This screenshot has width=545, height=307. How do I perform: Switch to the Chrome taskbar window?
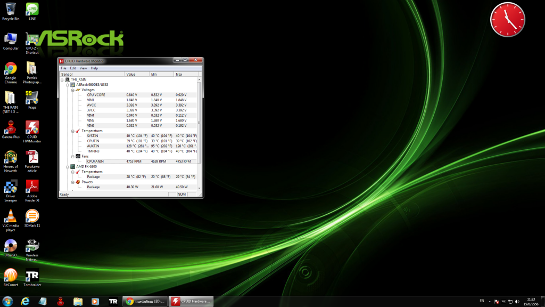coord(145,302)
